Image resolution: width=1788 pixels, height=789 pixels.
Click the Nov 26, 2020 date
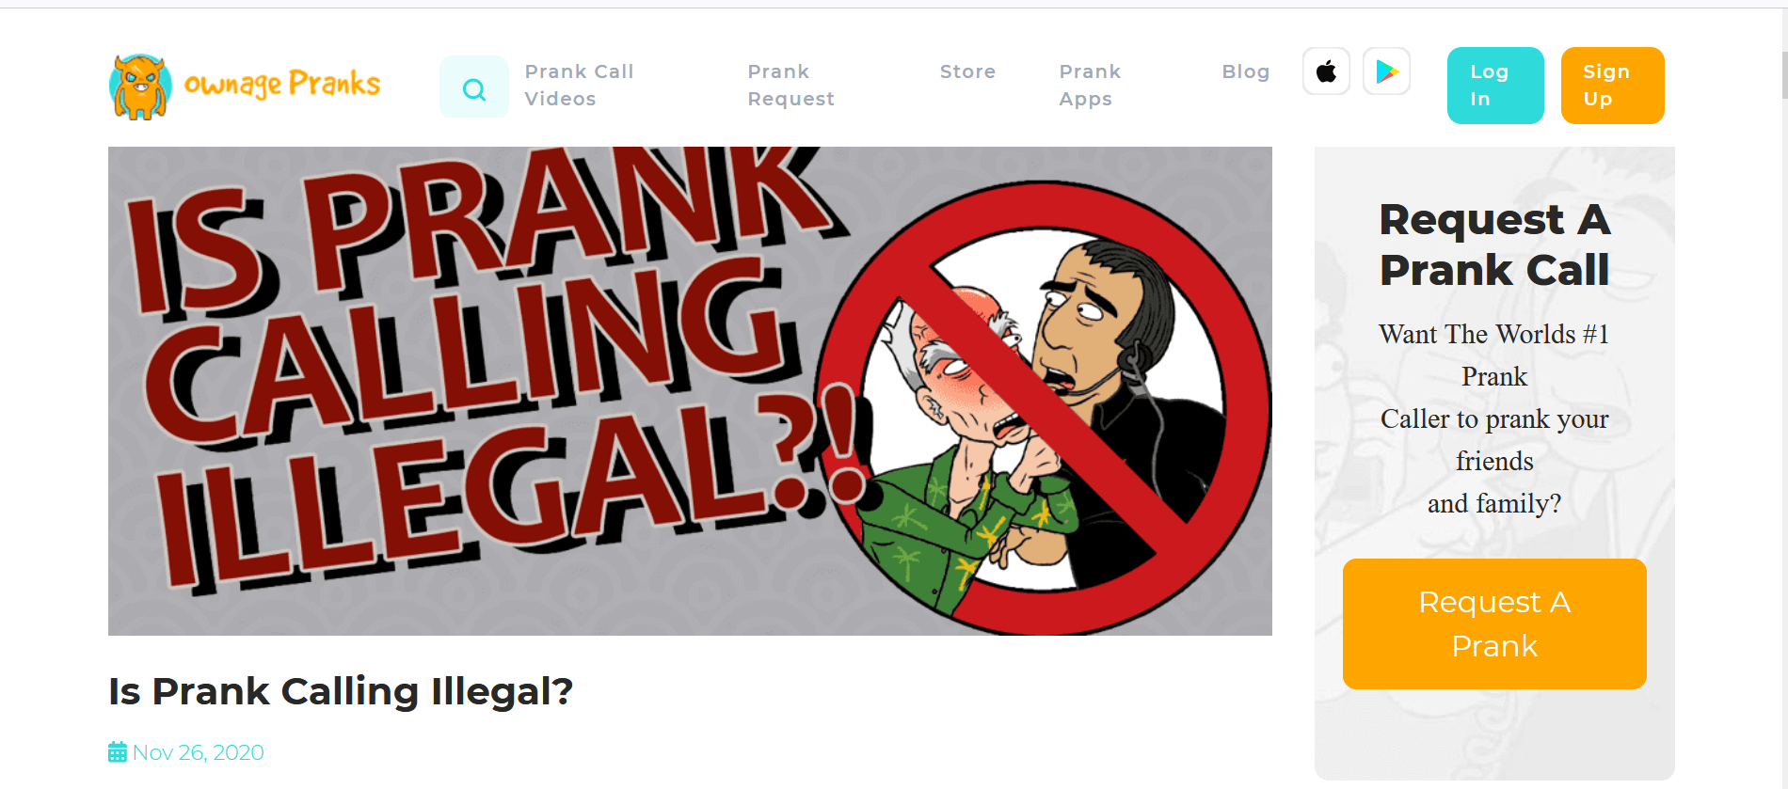pos(198,752)
